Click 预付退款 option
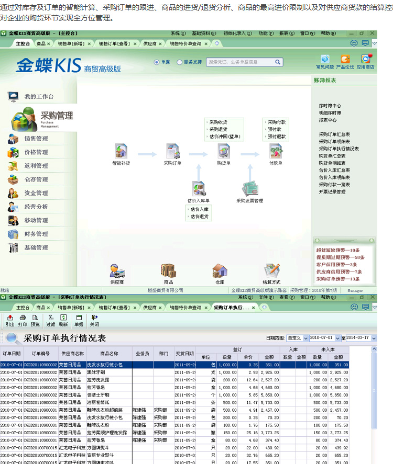 (277, 137)
